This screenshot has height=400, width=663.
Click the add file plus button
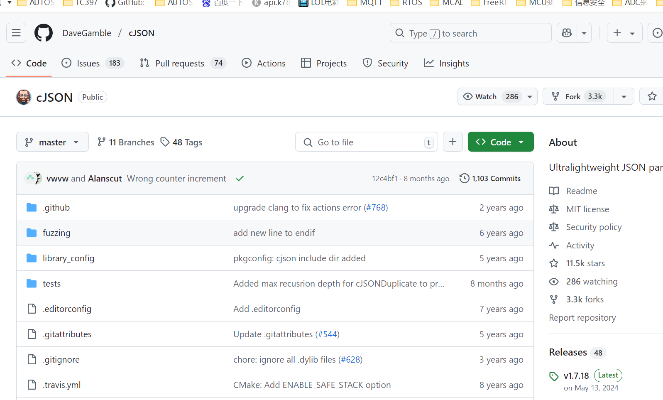coord(453,142)
